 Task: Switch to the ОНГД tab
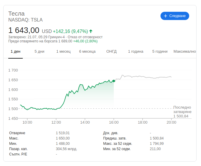[111, 52]
